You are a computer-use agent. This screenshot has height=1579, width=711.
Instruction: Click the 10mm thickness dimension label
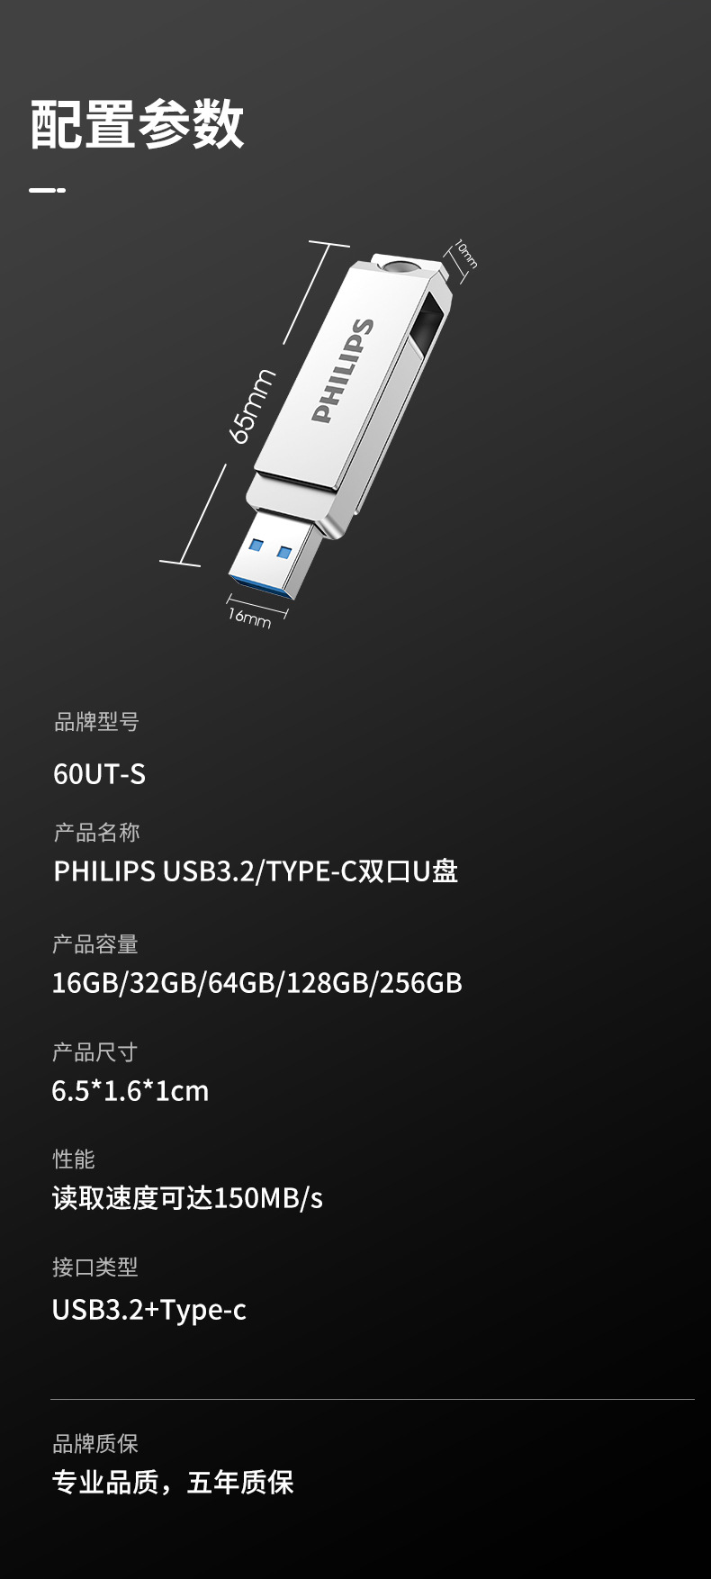tap(465, 254)
